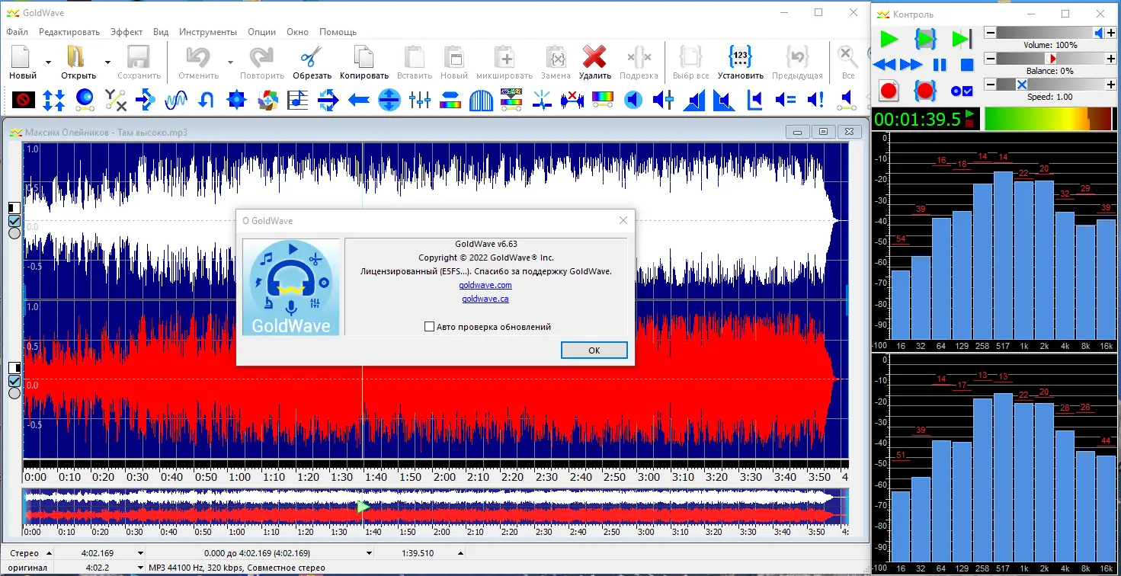The image size is (1121, 576).
Task: Pause playback in the Control window
Action: tap(940, 65)
